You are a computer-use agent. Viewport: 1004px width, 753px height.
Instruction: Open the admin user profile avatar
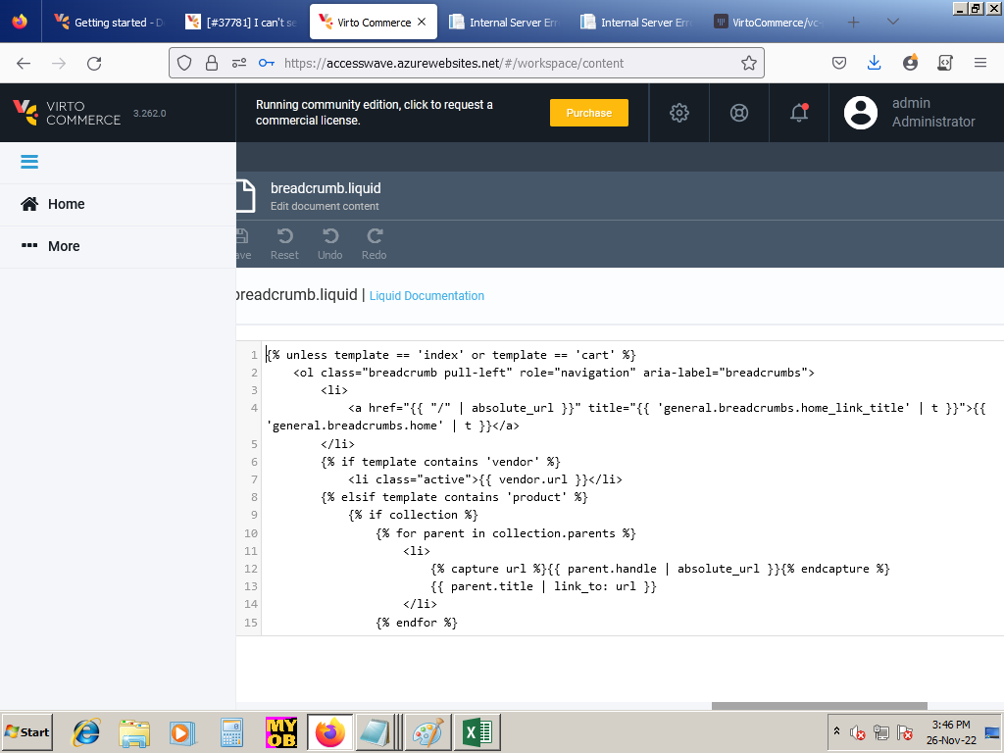(861, 113)
